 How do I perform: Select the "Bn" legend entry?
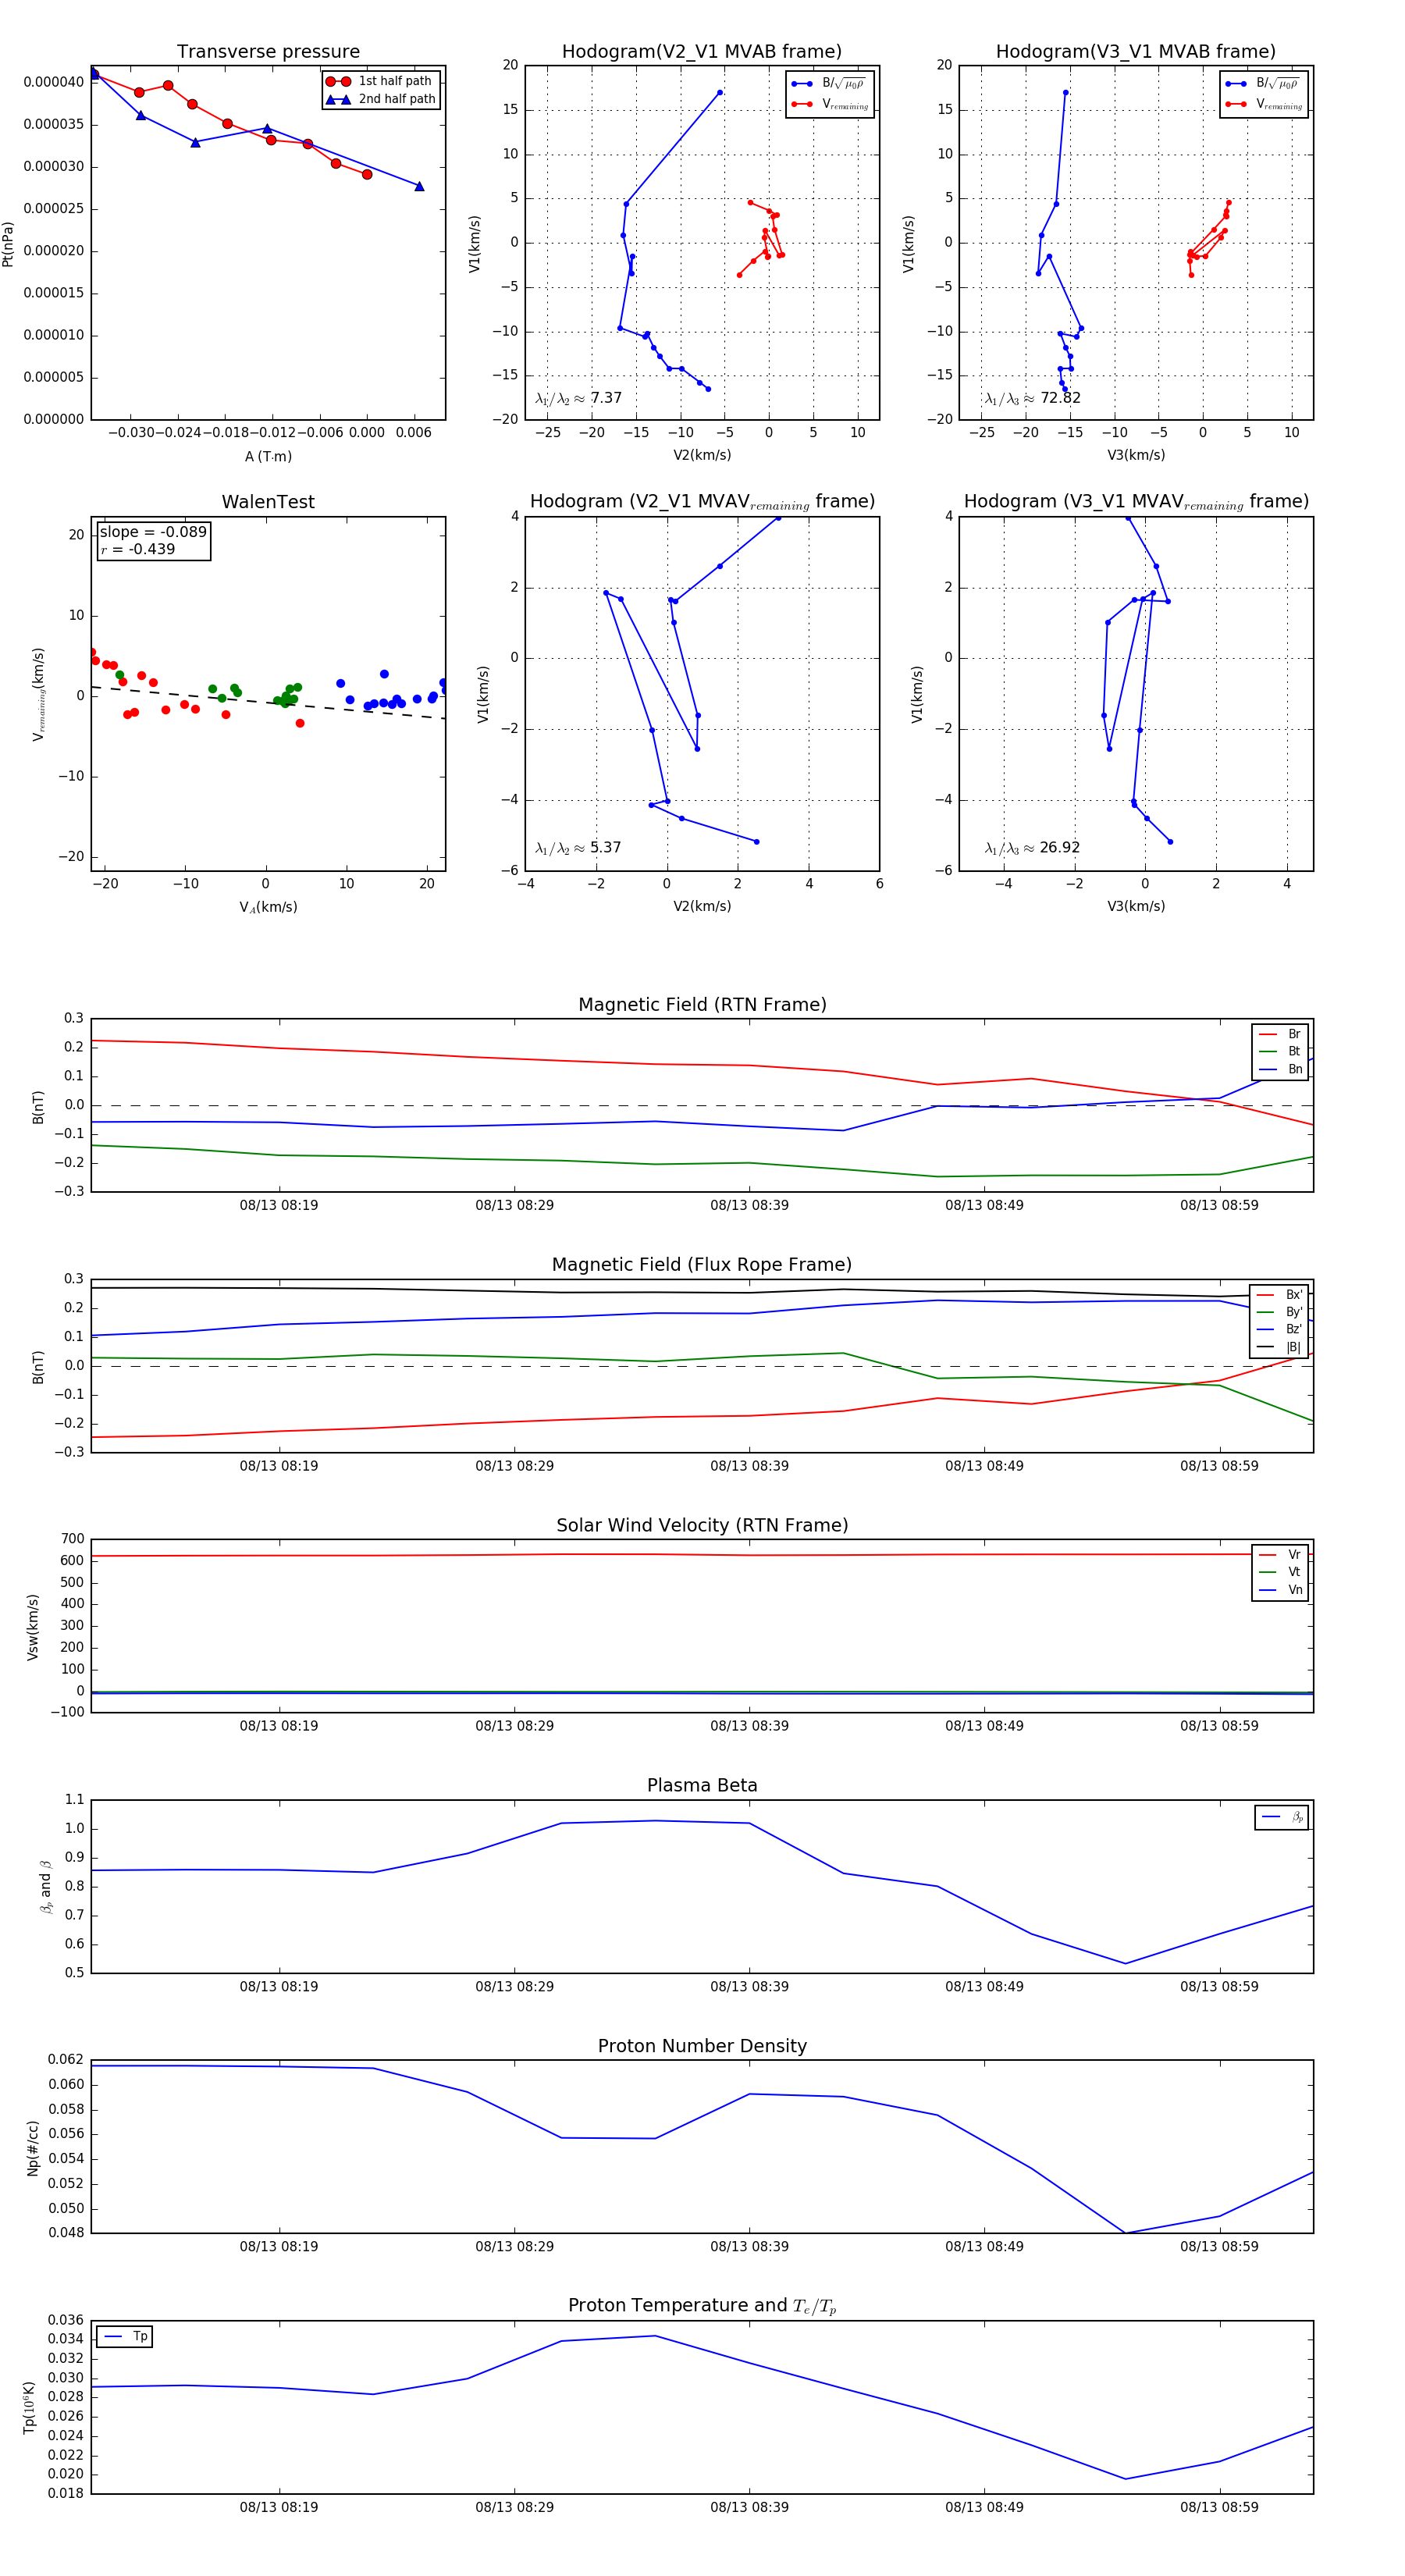(x=1280, y=1069)
